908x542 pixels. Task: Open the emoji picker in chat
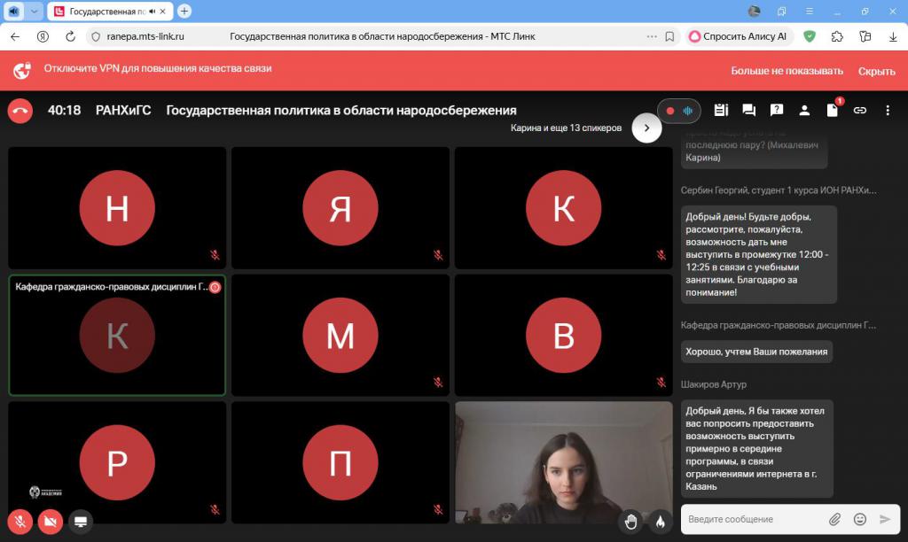click(859, 519)
